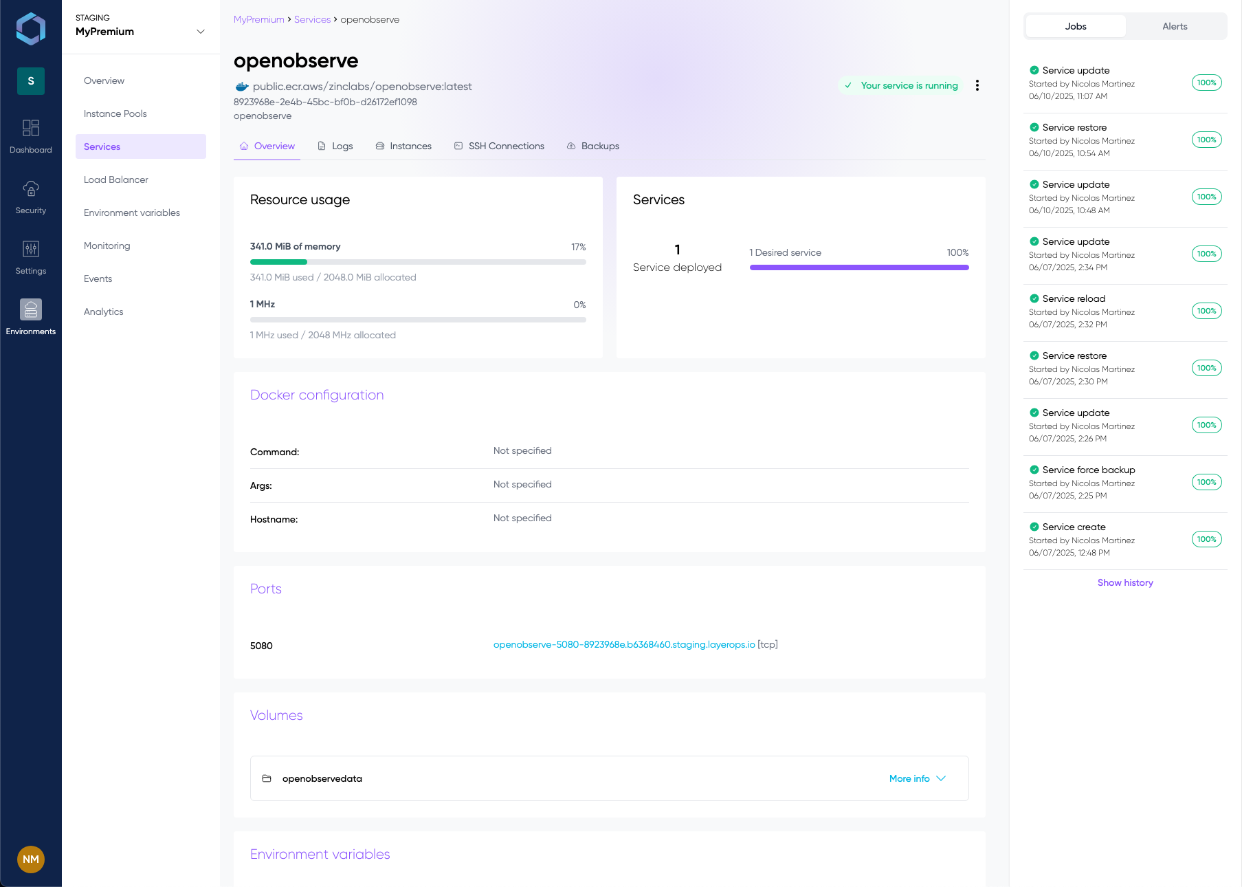Viewport: 1242px width, 887px height.
Task: Switch to the Logs tab
Action: [335, 146]
